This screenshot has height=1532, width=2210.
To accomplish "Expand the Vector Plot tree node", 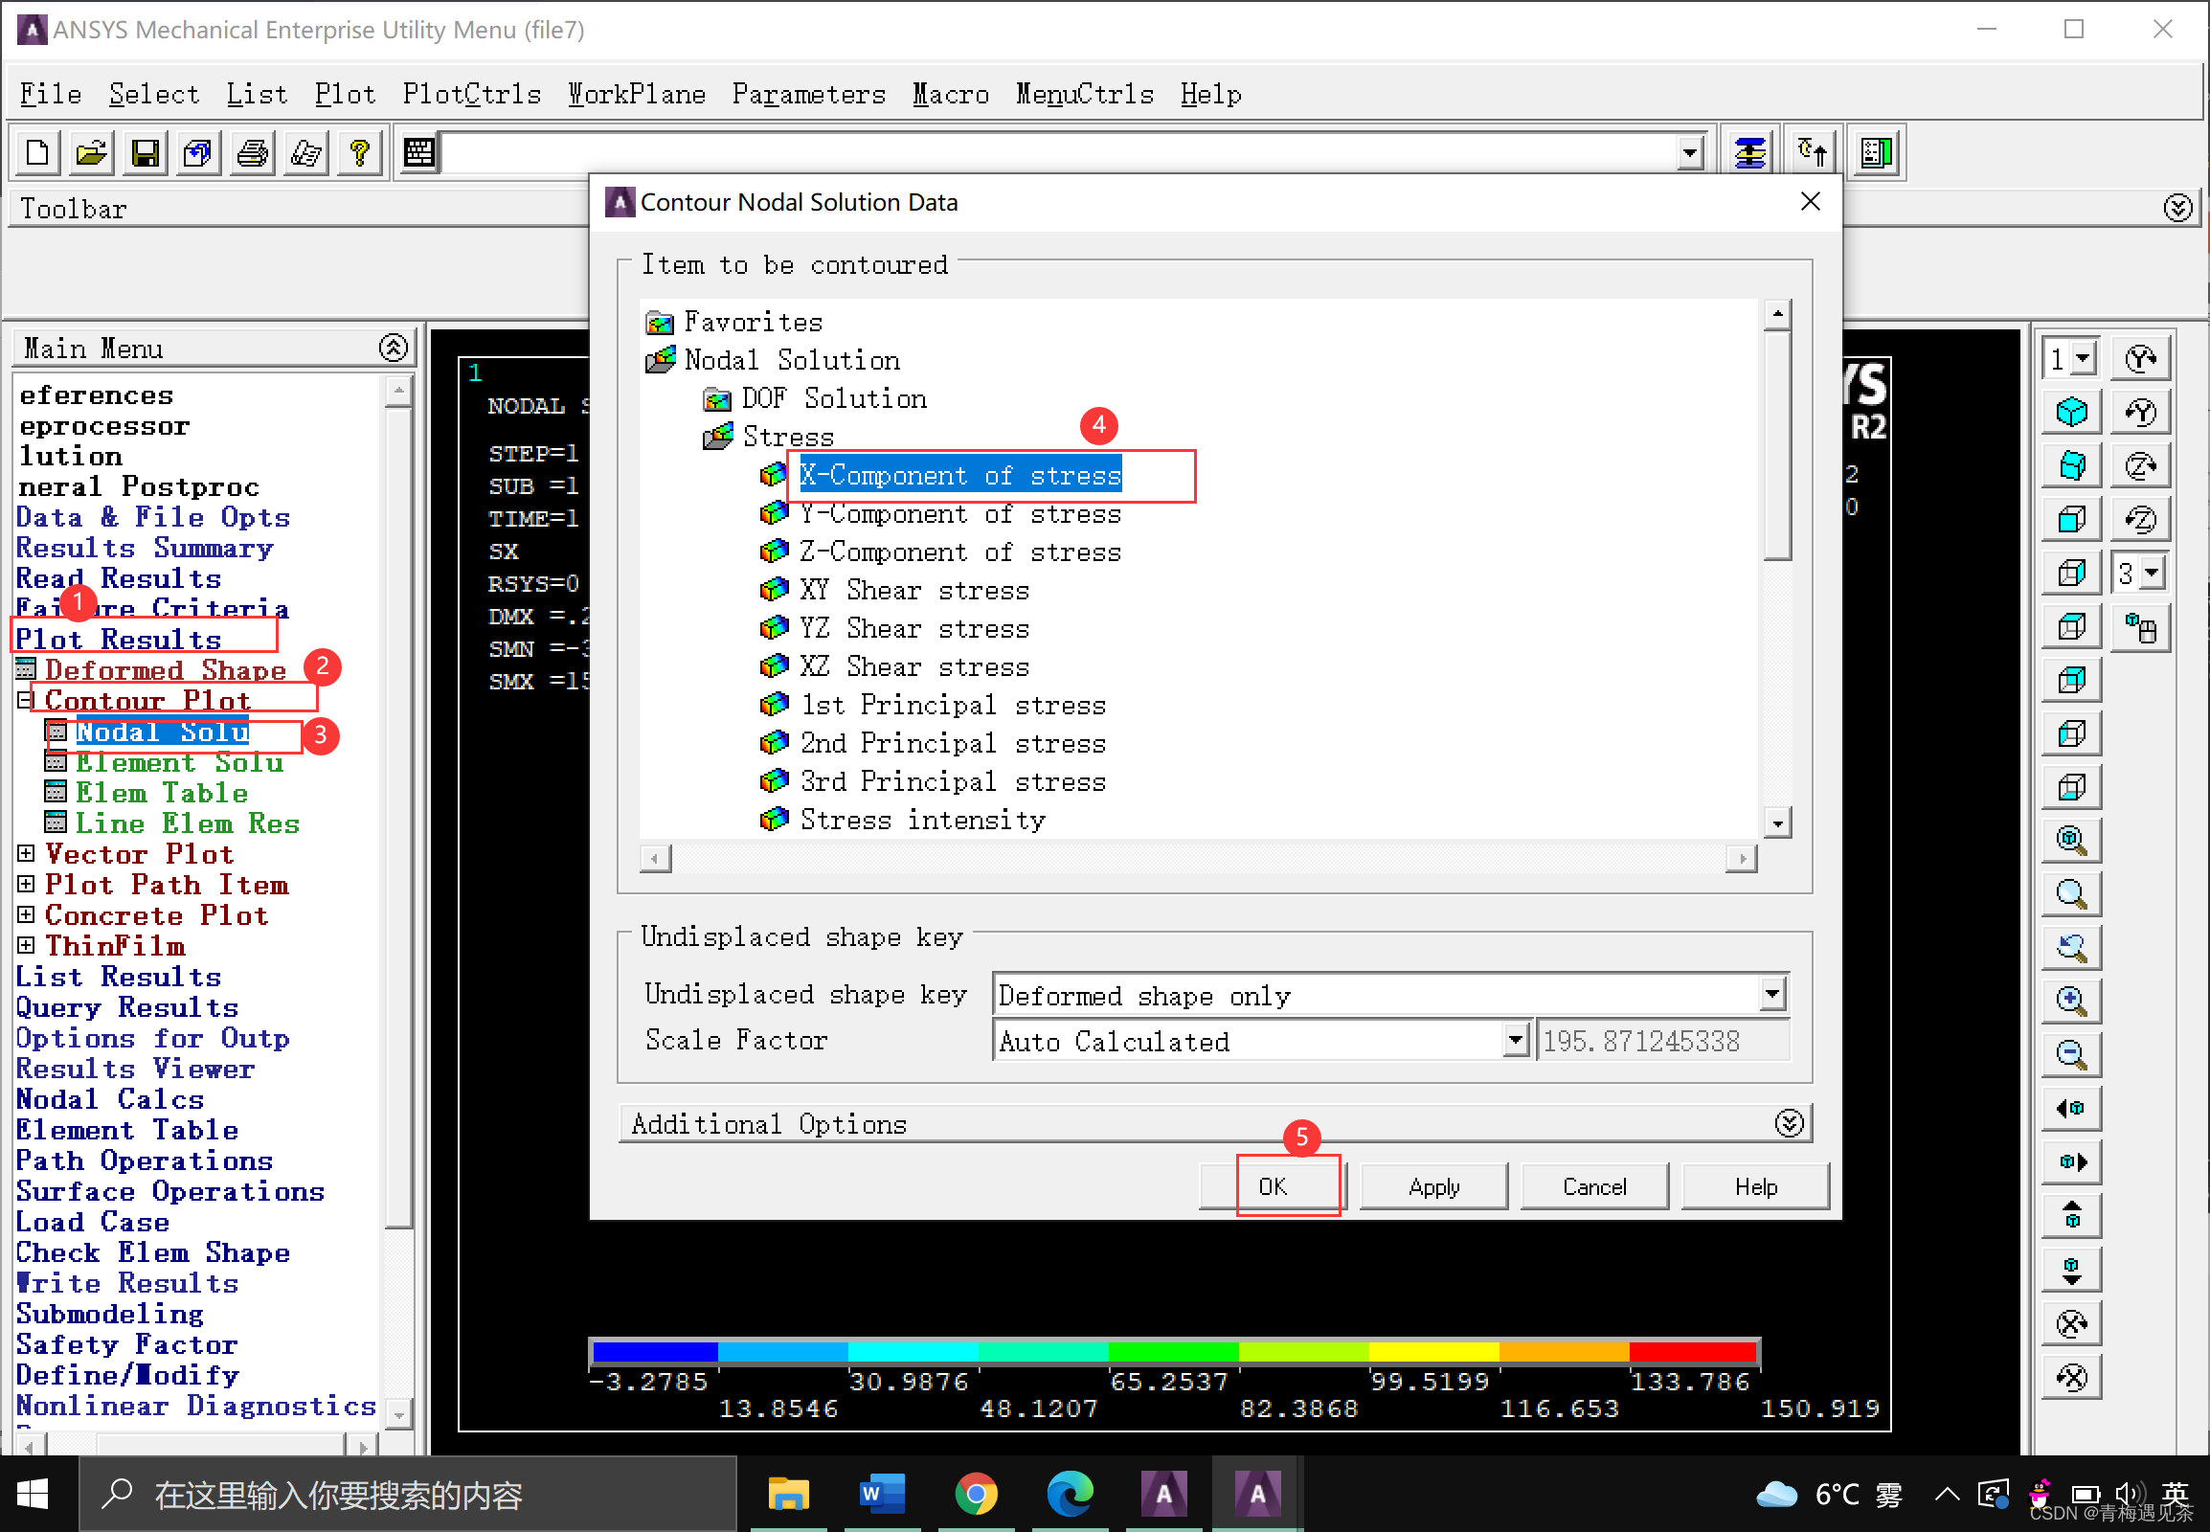I will 26,853.
